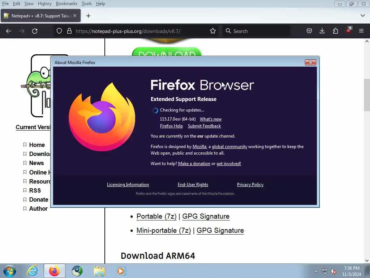Click the network tray icon
Screen dimensions: 370x278
click(325, 271)
